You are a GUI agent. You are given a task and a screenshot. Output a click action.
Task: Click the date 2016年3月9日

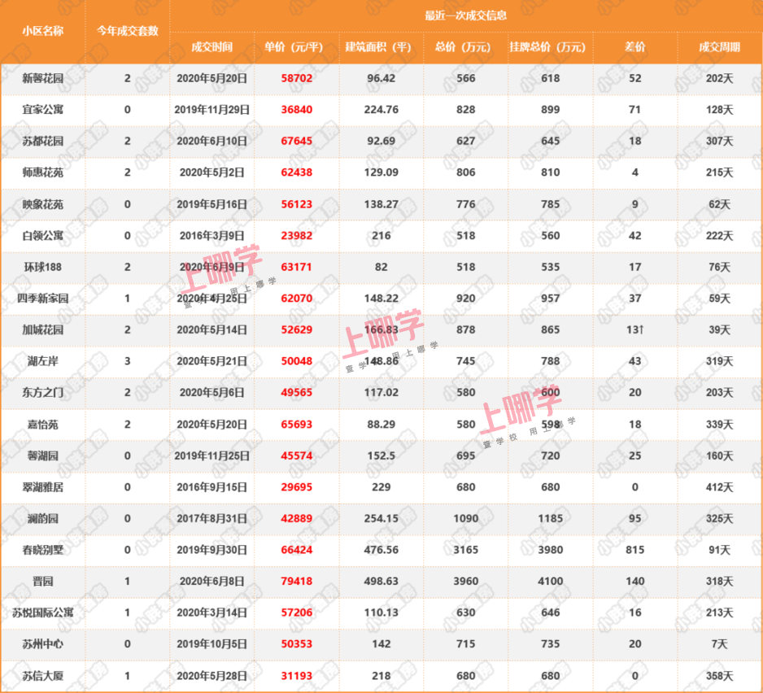tap(211, 236)
